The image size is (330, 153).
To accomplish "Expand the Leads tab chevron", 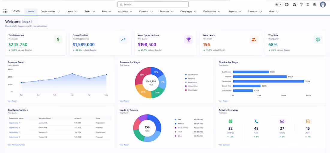I will [76, 12].
